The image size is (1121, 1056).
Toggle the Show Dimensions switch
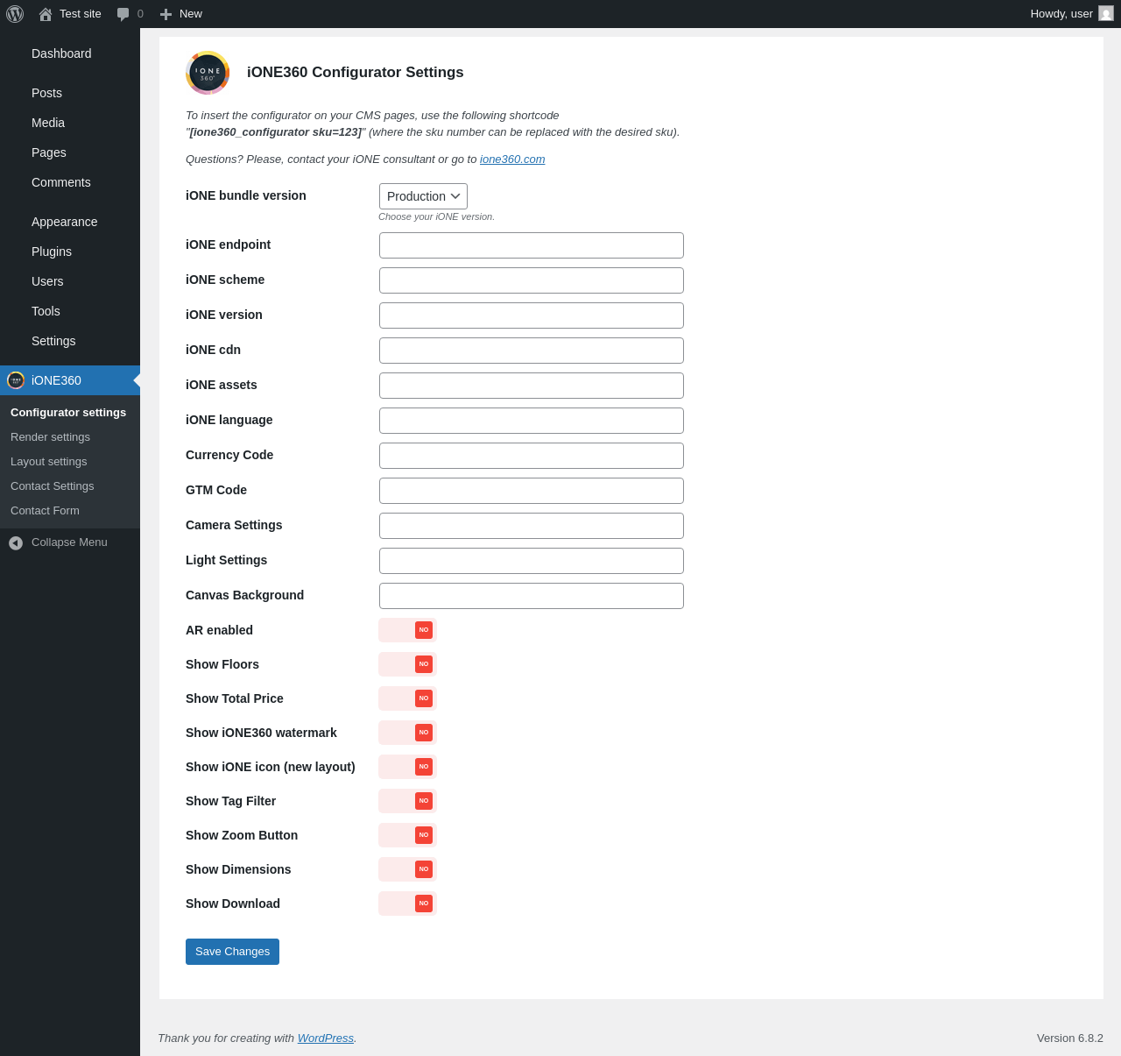[x=407, y=869]
